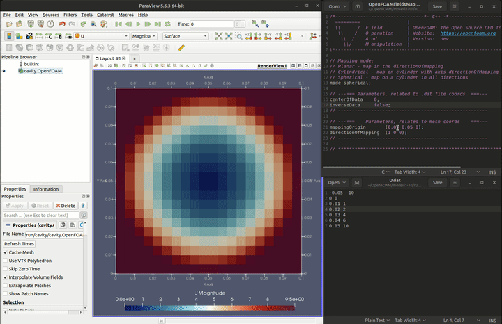This screenshot has width=502, height=324.
Task: Jump to the first animation frame
Action: tap(119, 24)
